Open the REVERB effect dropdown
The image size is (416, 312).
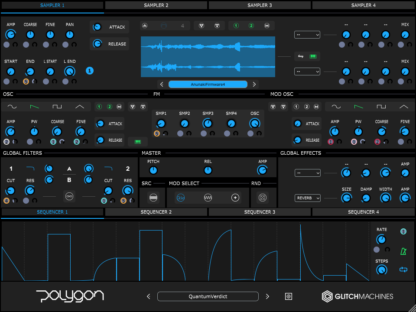(308, 198)
